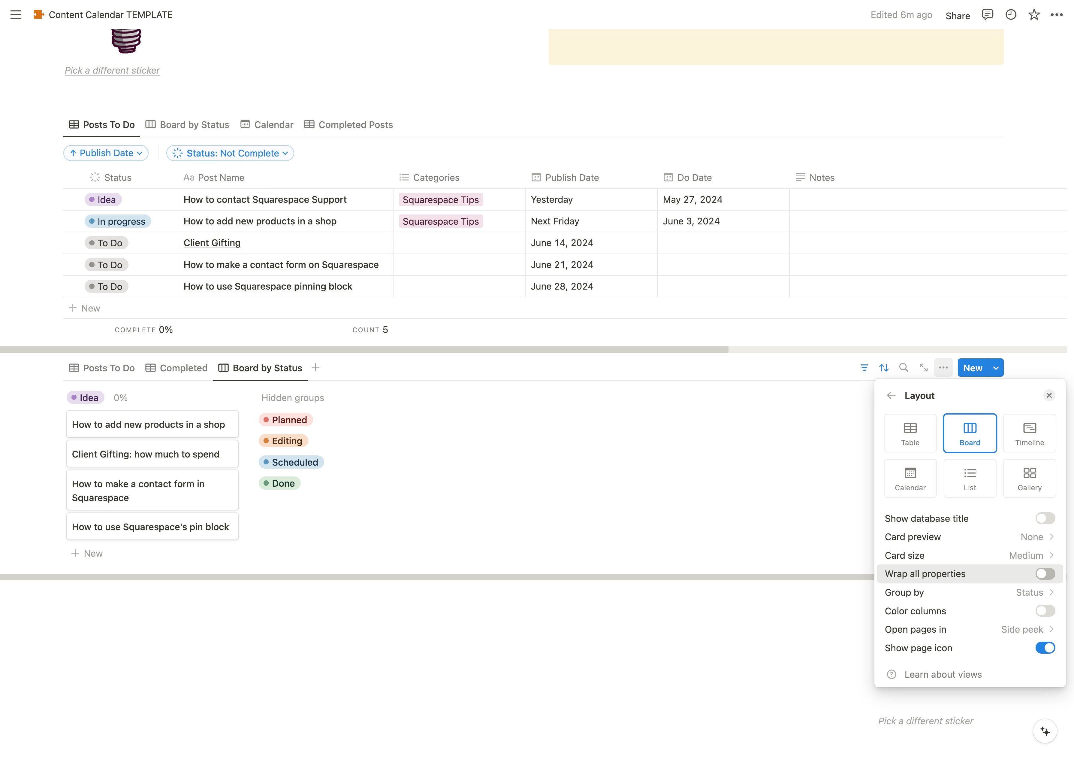Open Notion AI sparkle button
1074x760 pixels.
coord(1045,731)
